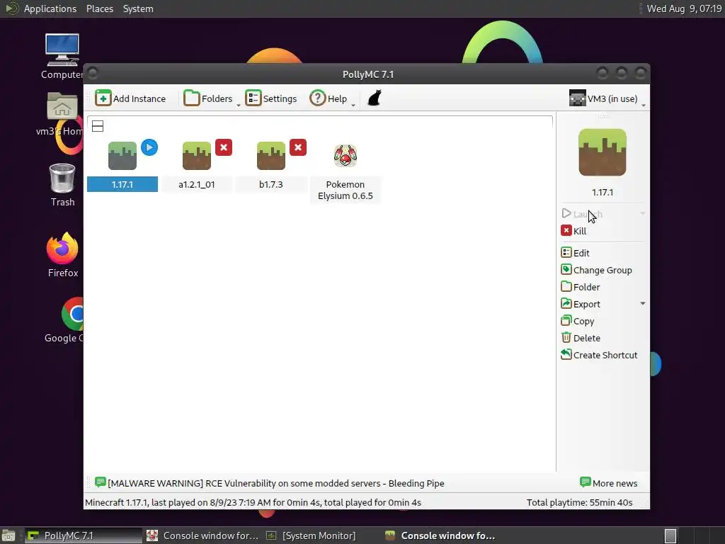Image resolution: width=725 pixels, height=544 pixels.
Task: Collapse the instance group toggle box
Action: pyautogui.click(x=98, y=126)
